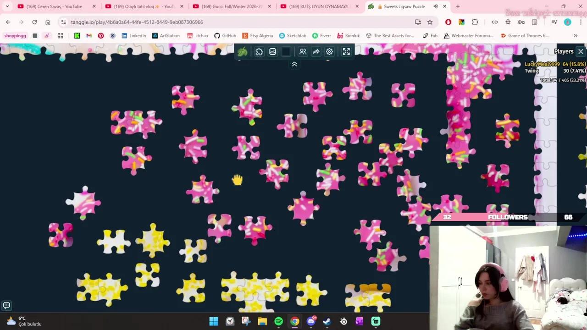The width and height of the screenshot is (587, 330).
Task: Open the LinkedIn bookmark
Action: [x=133, y=36]
